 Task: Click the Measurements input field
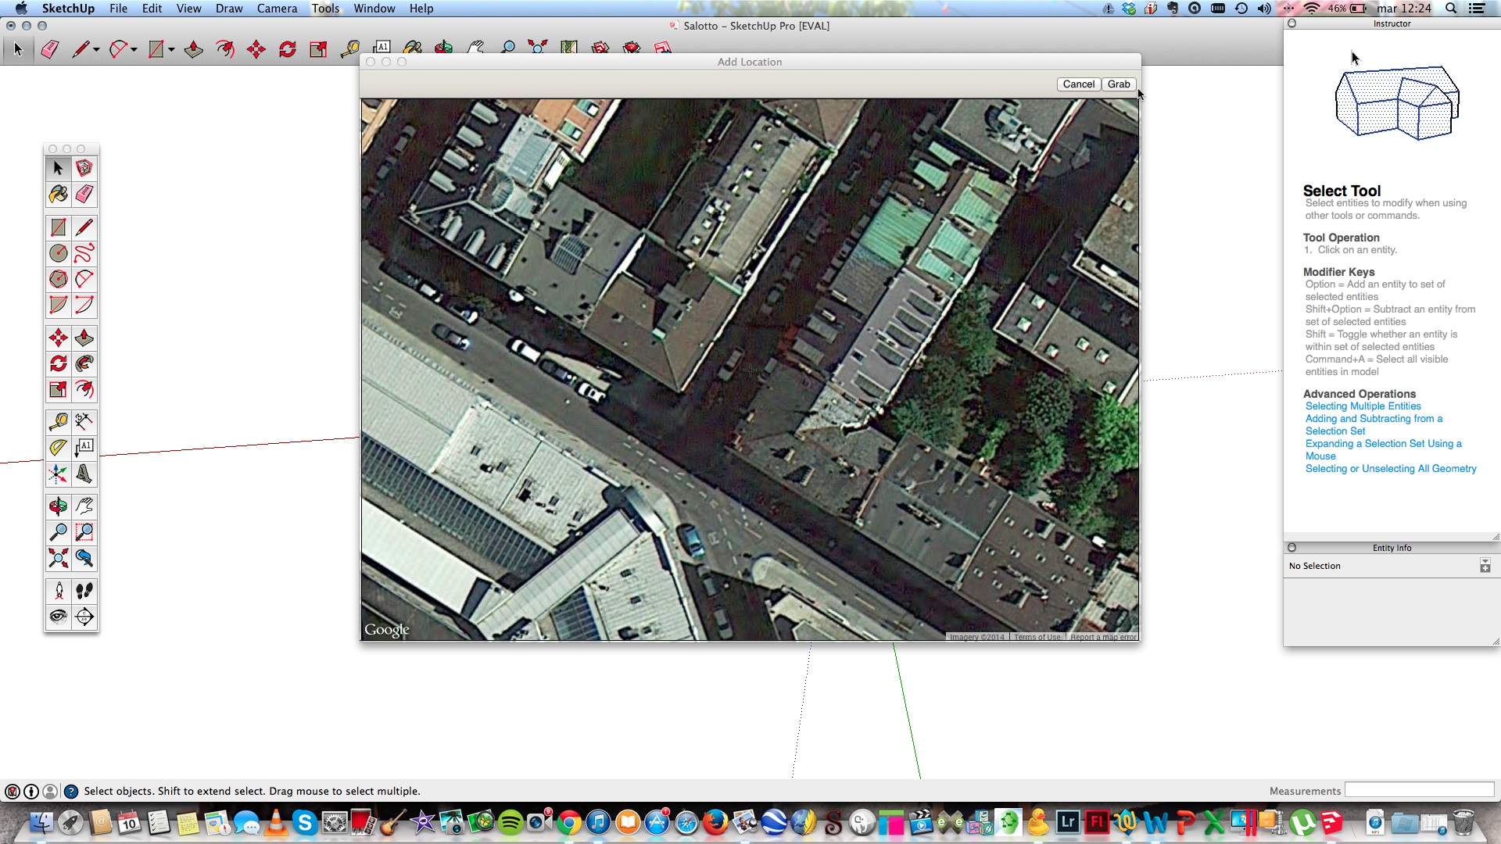(1419, 790)
